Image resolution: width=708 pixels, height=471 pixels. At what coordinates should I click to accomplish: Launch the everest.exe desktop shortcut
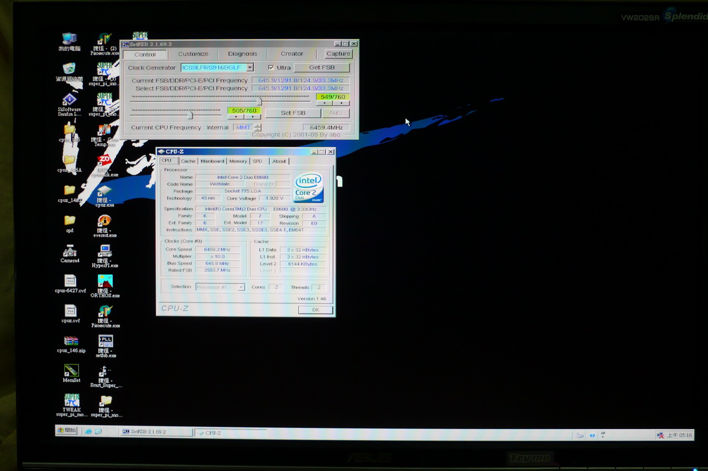[105, 226]
